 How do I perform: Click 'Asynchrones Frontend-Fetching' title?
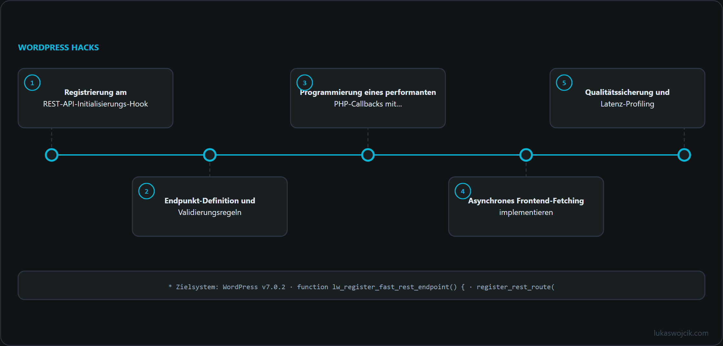[x=526, y=201]
